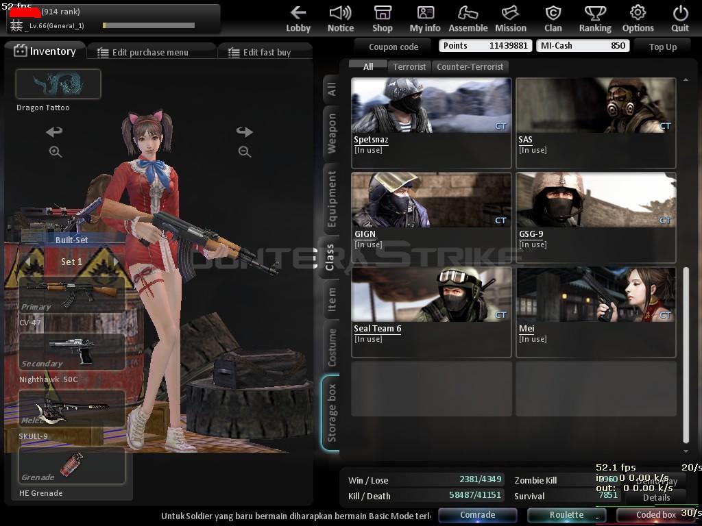The height and width of the screenshot is (526, 702).
Task: Select the Mei class card
Action: coord(596,312)
